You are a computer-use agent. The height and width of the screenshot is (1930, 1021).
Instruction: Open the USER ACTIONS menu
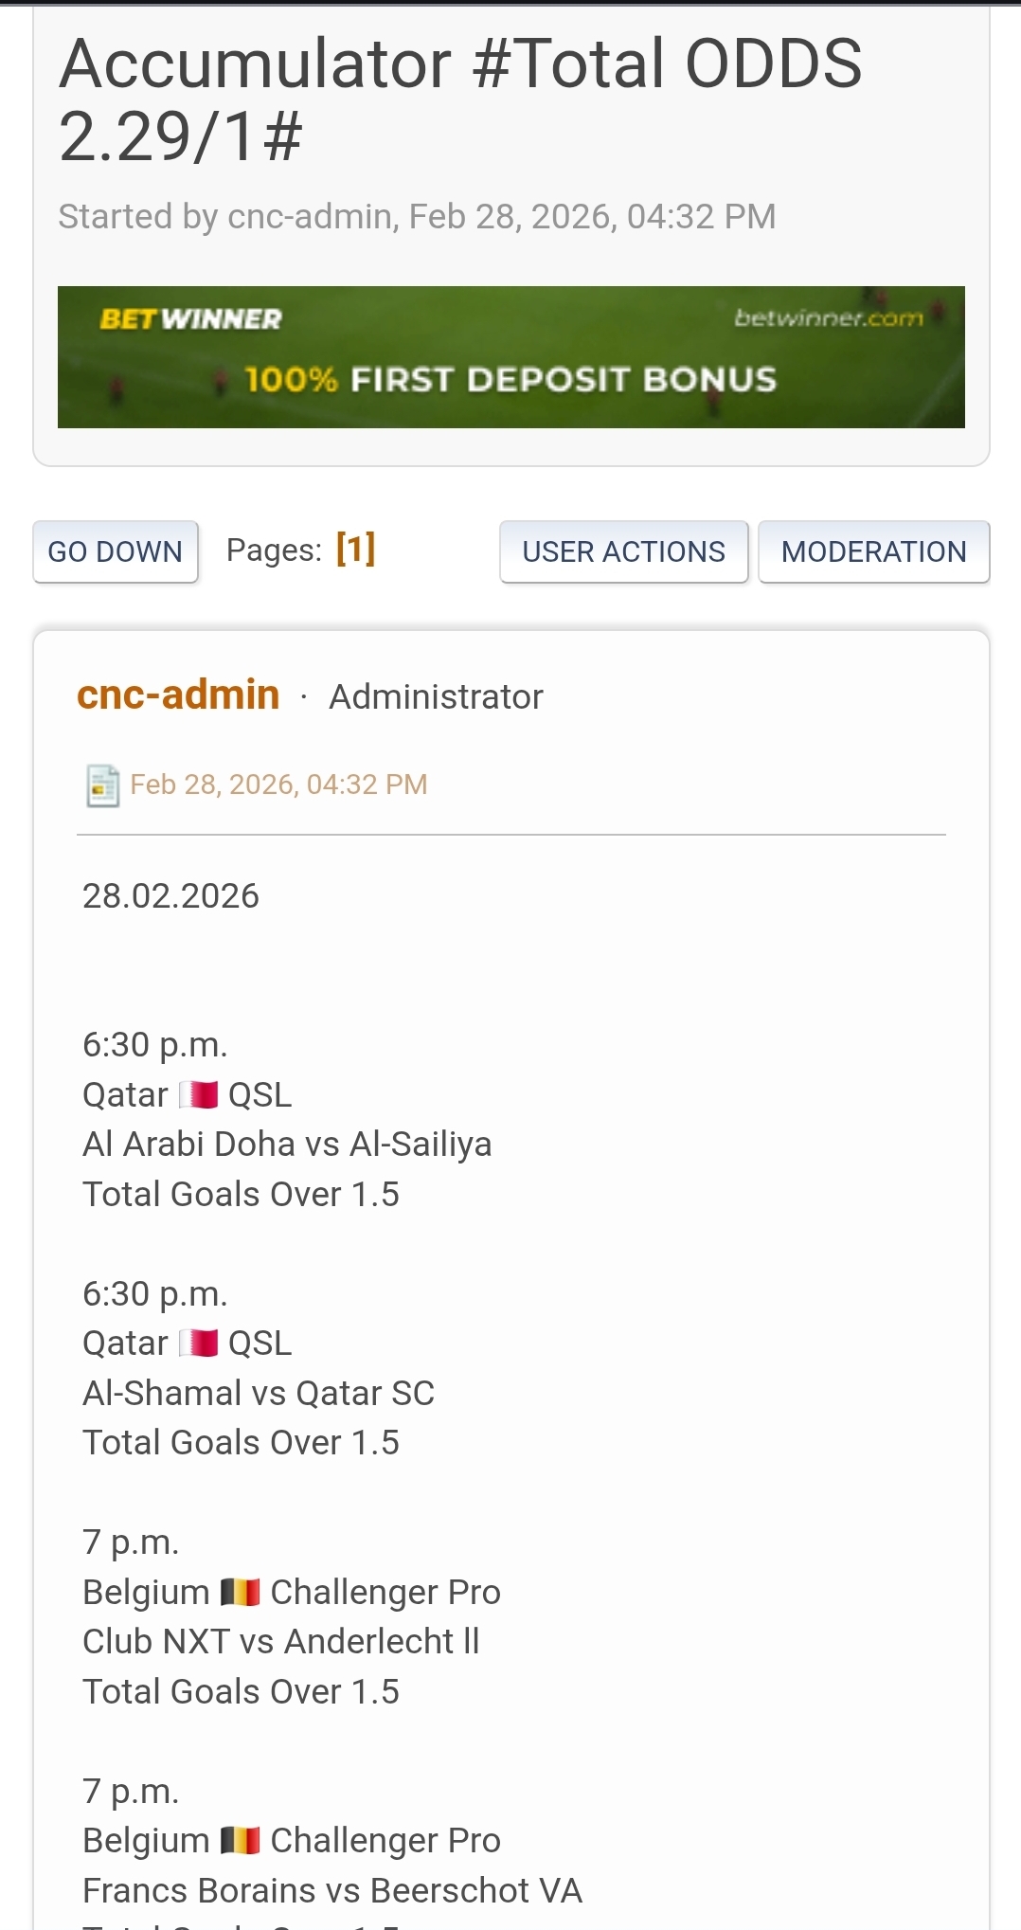[623, 551]
